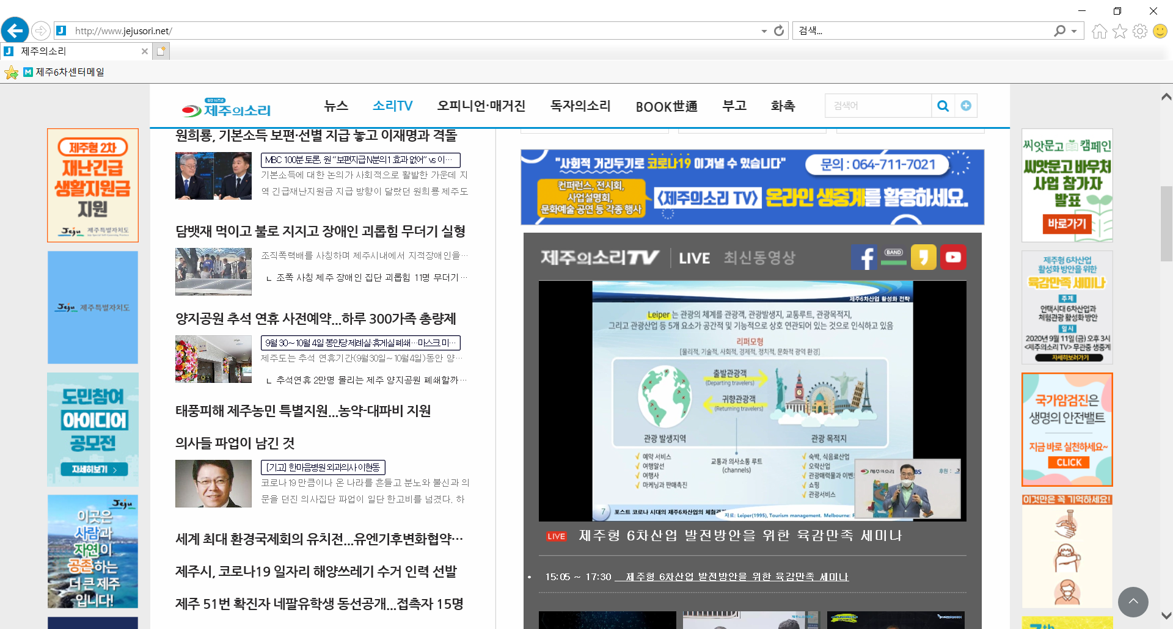Click the round scroll-to-top button
The height and width of the screenshot is (629, 1173).
[x=1133, y=602]
